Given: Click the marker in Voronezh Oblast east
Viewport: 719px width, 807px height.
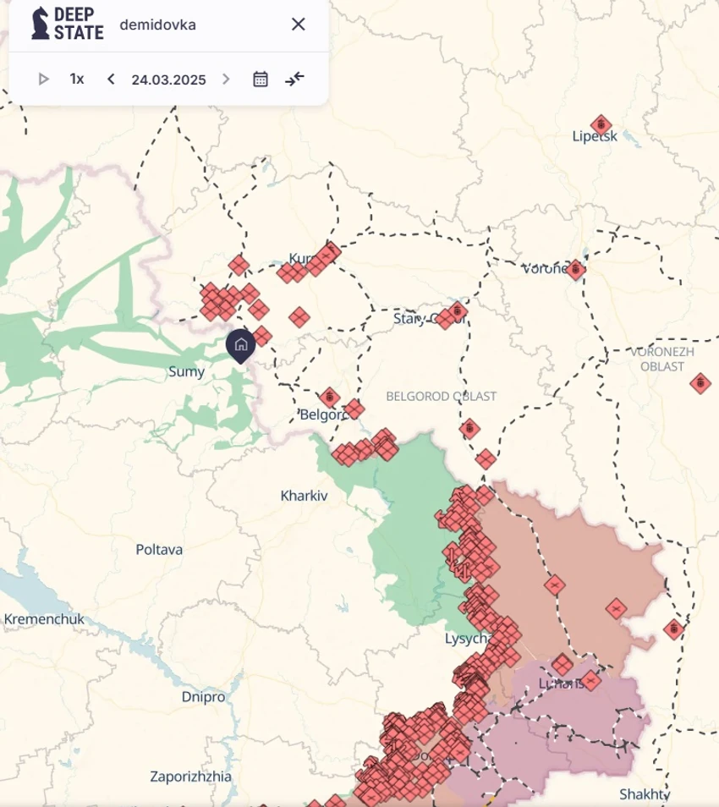Looking at the screenshot, I should (x=700, y=383).
